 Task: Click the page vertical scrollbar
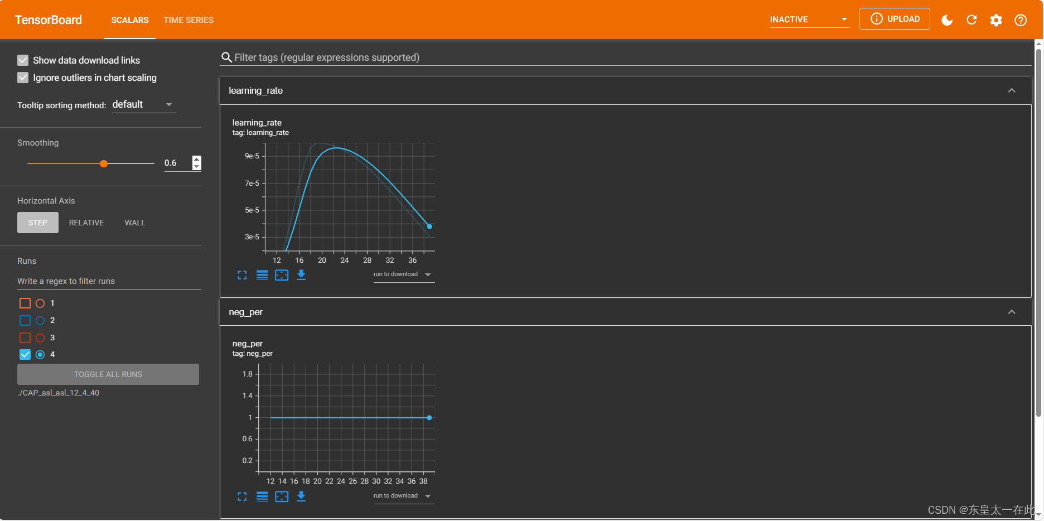(1038, 233)
